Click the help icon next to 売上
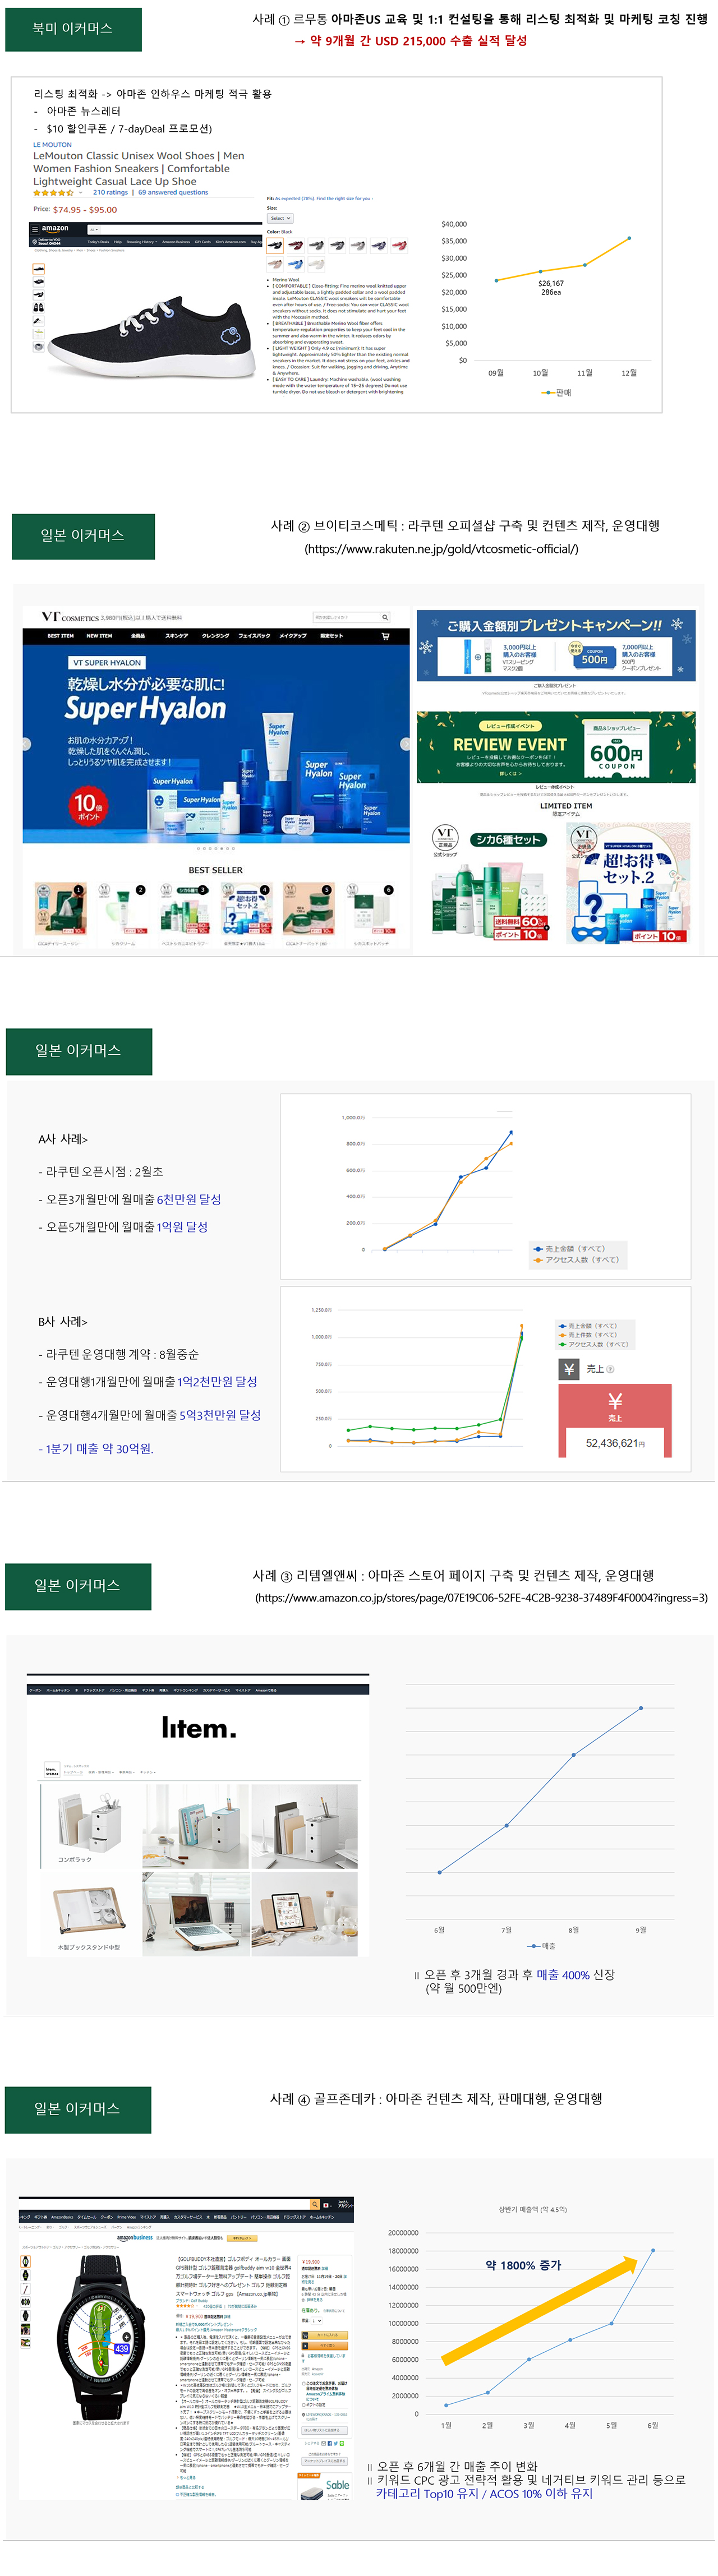718x2576 pixels. 610,1369
